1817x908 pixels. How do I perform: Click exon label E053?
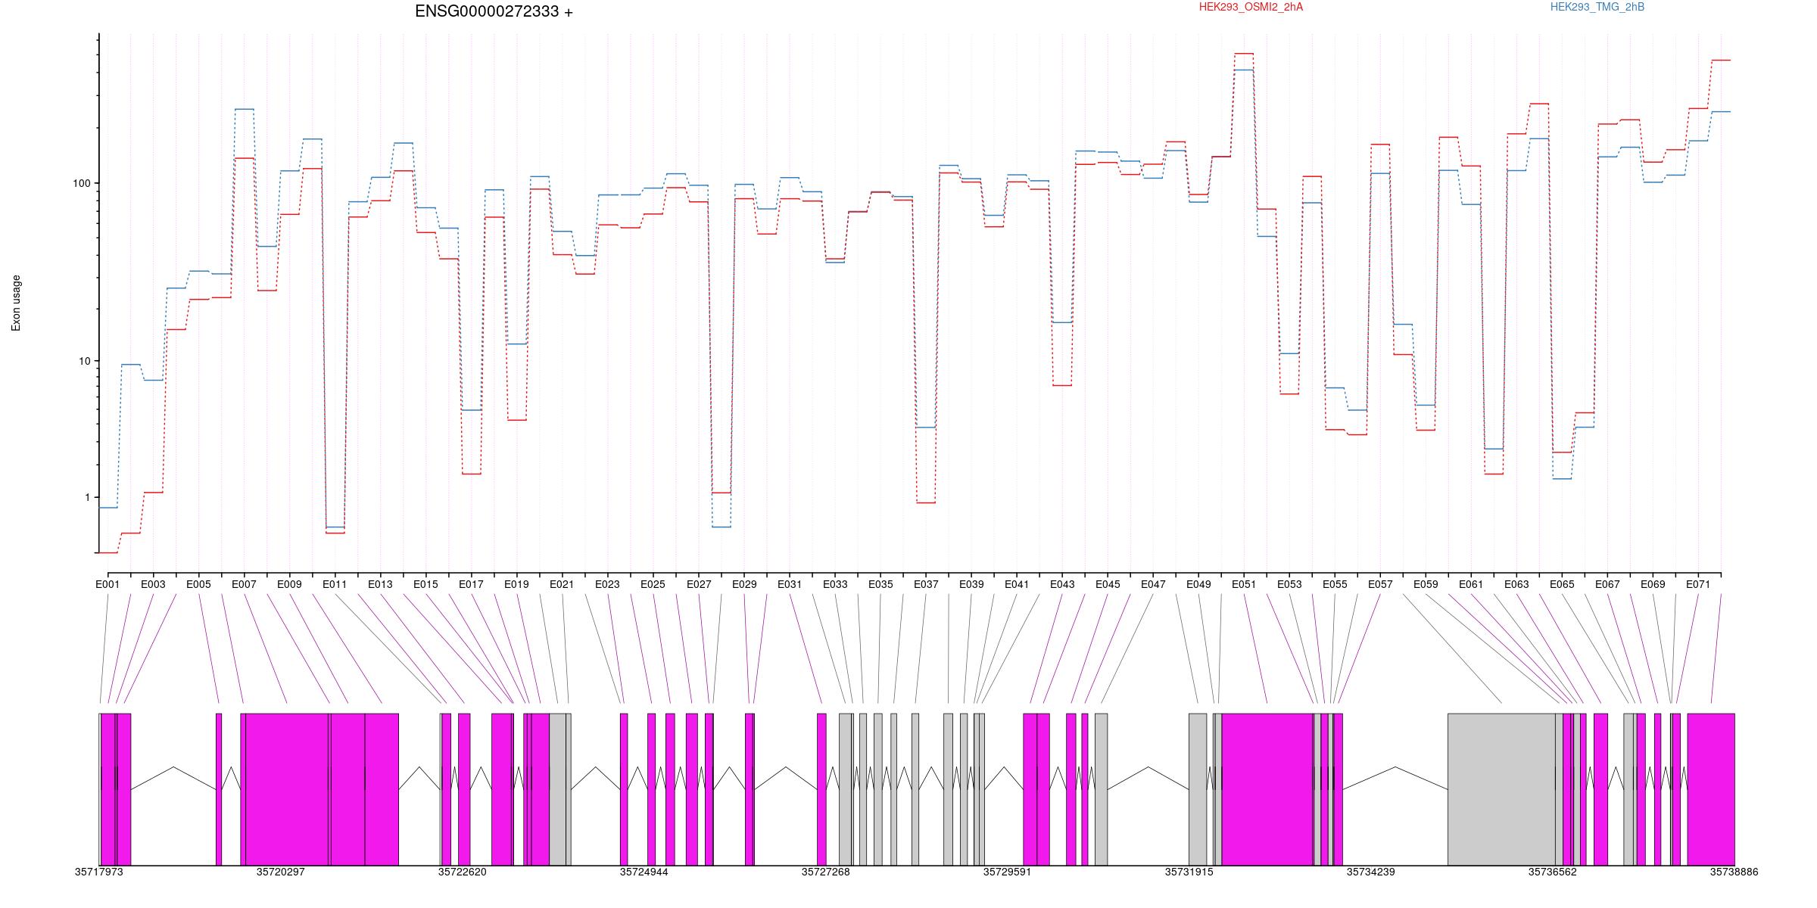(1289, 584)
